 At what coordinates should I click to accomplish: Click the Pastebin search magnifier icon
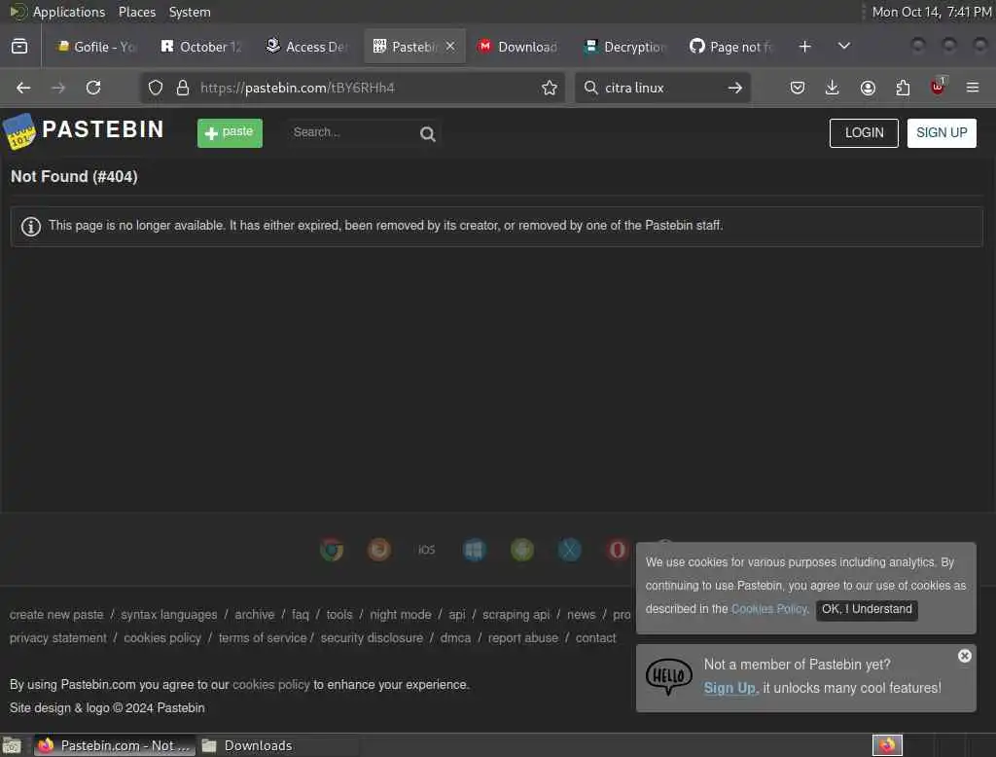pyautogui.click(x=428, y=134)
